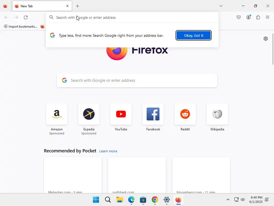Open the Firefox account icon
Viewport: 274px width, 206px height.
click(x=249, y=17)
